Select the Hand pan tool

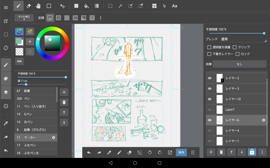38,6
